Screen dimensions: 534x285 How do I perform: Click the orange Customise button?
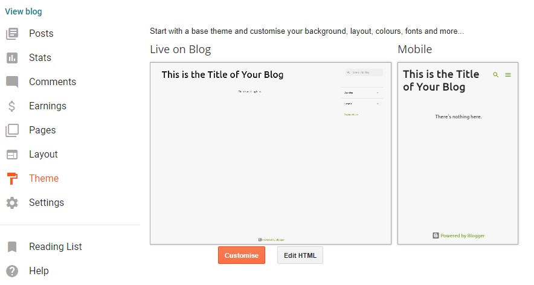point(242,255)
